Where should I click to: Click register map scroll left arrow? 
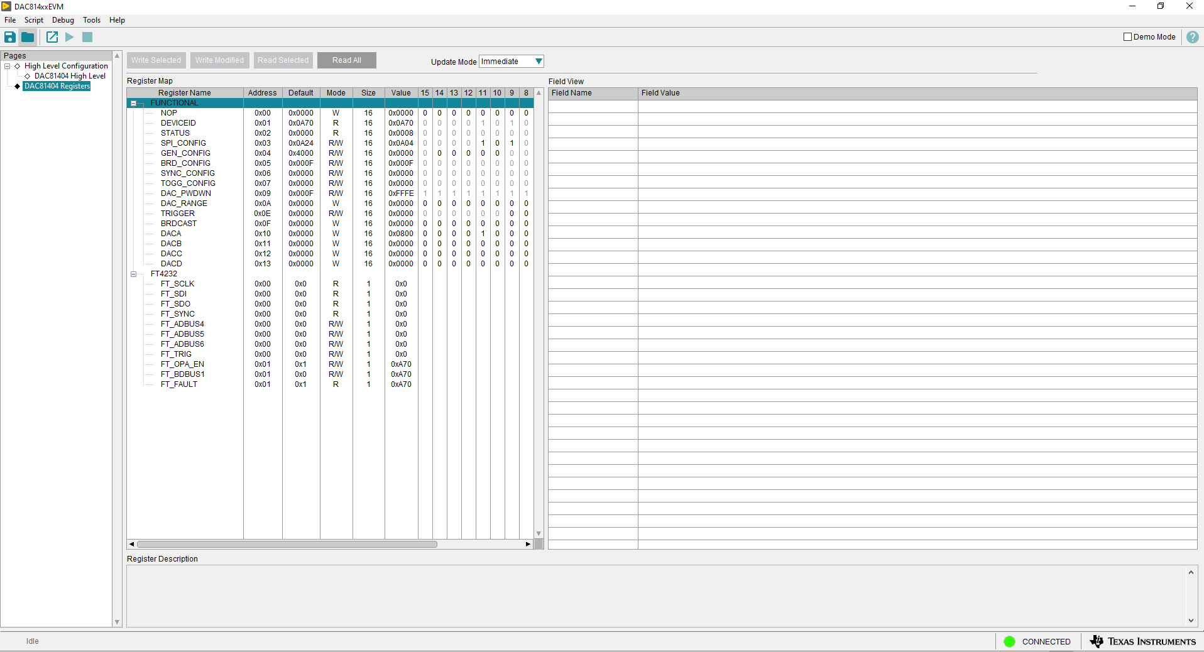pyautogui.click(x=131, y=544)
